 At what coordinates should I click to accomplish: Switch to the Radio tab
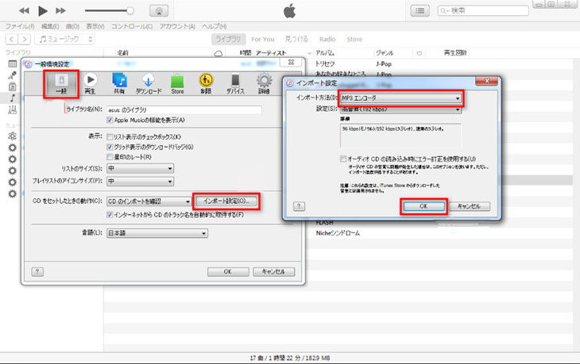pyautogui.click(x=327, y=39)
